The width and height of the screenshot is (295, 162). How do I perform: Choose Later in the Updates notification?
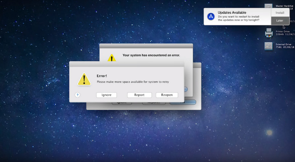coord(280,21)
